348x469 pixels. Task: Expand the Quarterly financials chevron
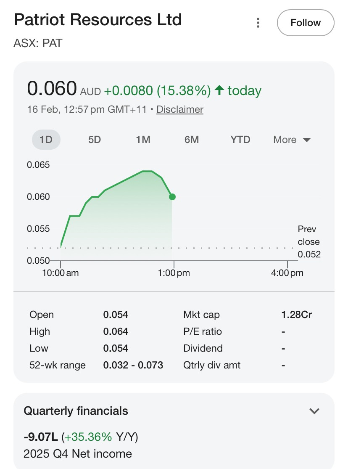click(314, 411)
